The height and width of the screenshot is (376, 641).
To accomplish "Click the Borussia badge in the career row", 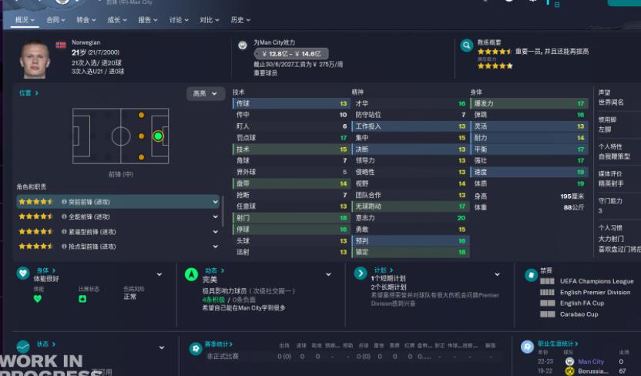I will point(569,371).
